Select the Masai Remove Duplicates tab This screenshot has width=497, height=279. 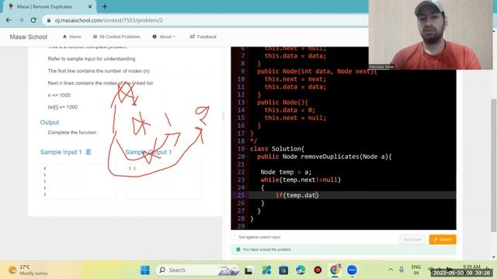49,6
